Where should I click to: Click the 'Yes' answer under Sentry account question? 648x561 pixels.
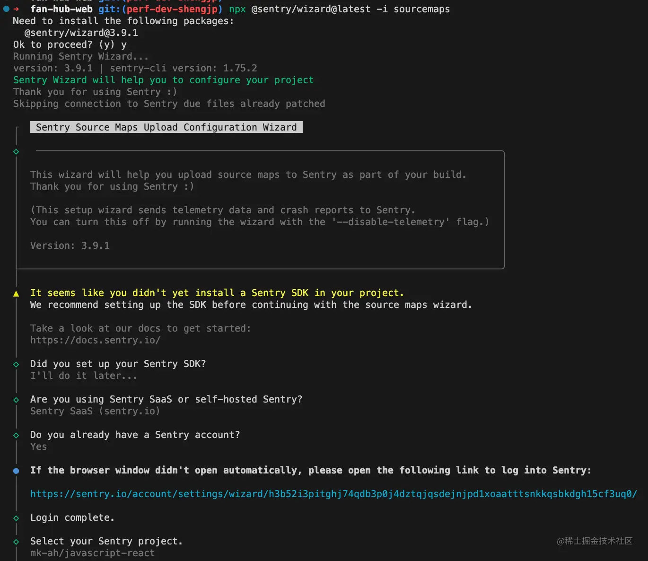coord(38,447)
